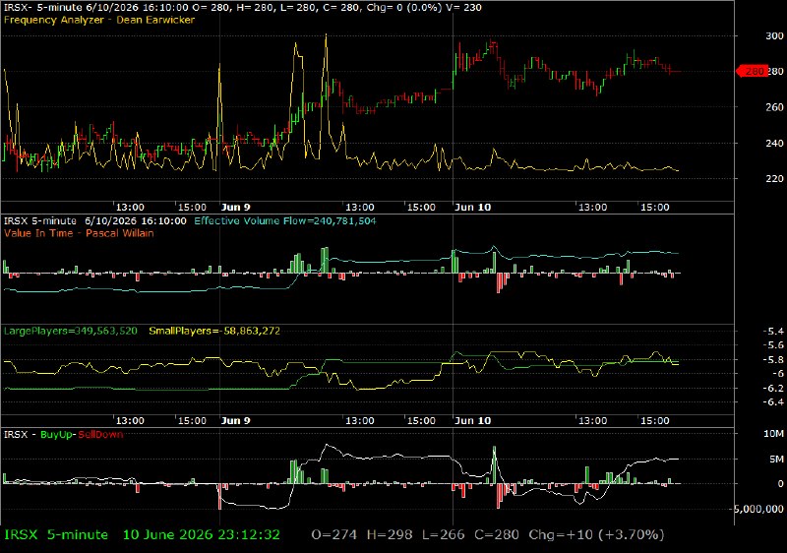Click the -5.4 value on players axis

pyautogui.click(x=773, y=332)
